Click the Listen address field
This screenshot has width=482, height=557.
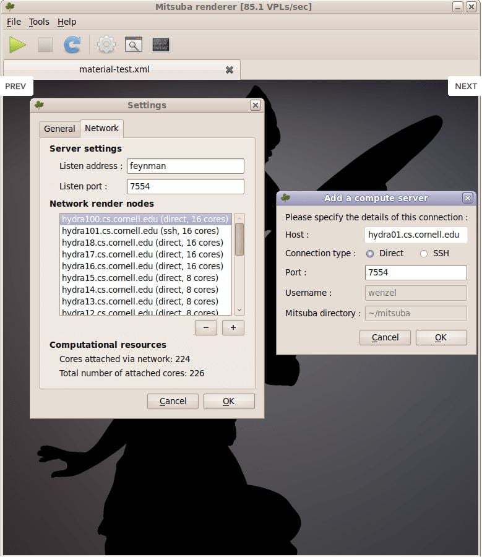point(186,166)
